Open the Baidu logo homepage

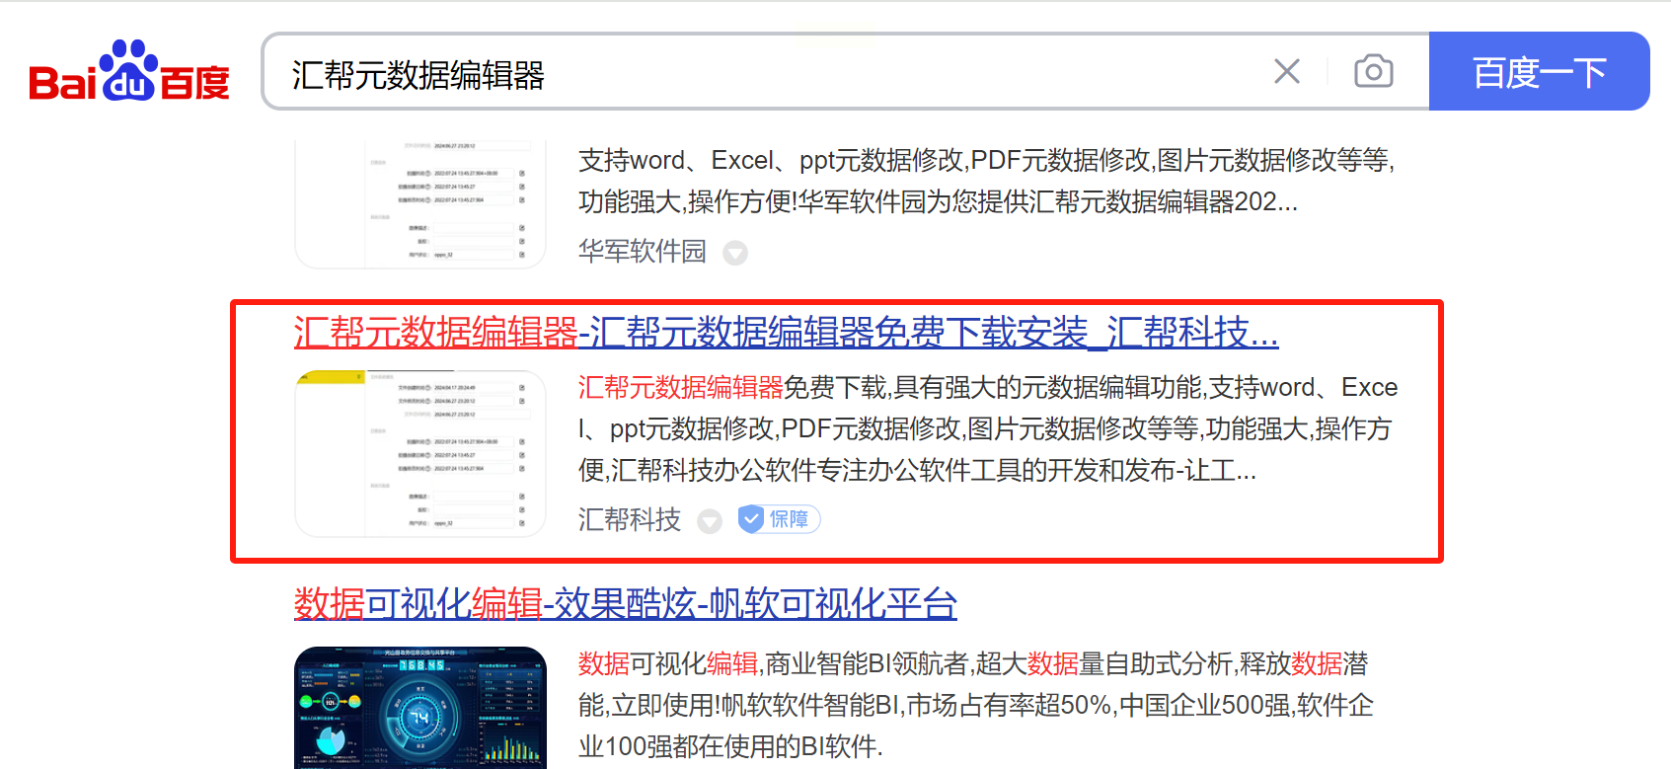(129, 71)
